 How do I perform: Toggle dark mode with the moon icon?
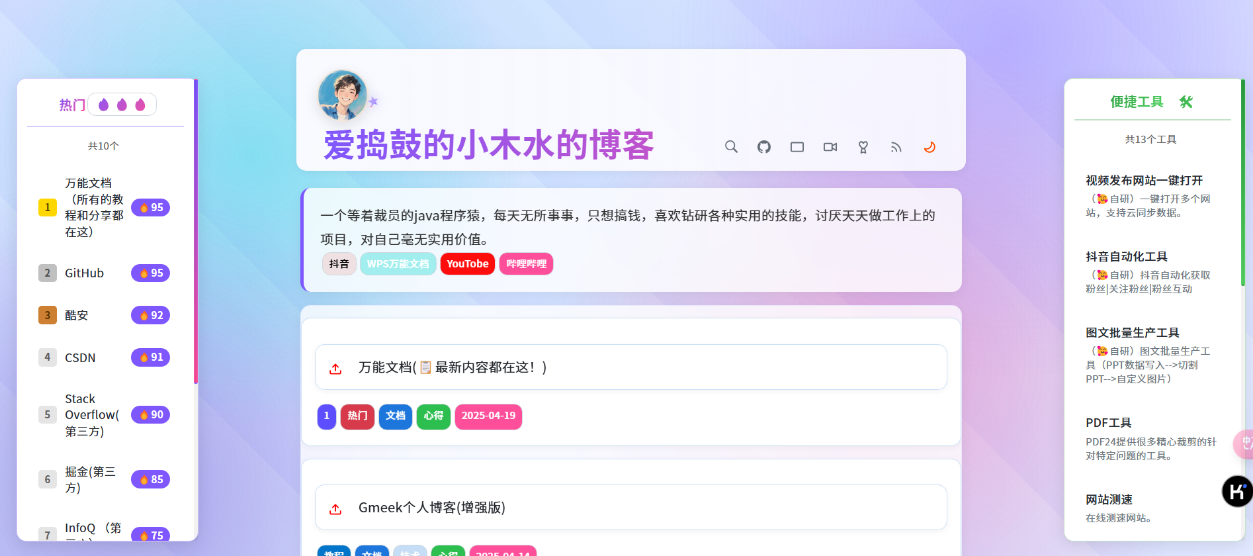(x=929, y=147)
